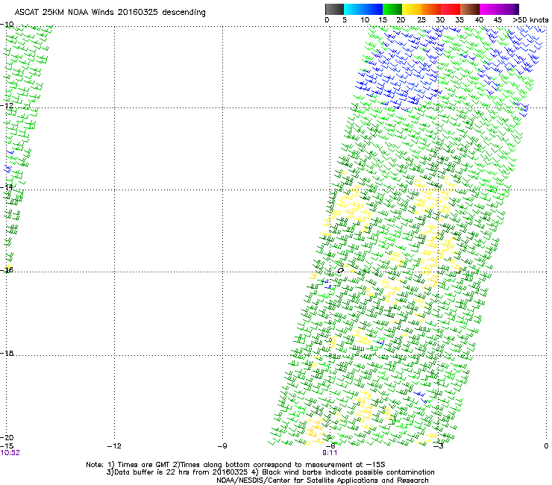552x485 pixels.
Task: Pick the yellow 20-25 knots legend segment
Action: pyautogui.click(x=412, y=9)
